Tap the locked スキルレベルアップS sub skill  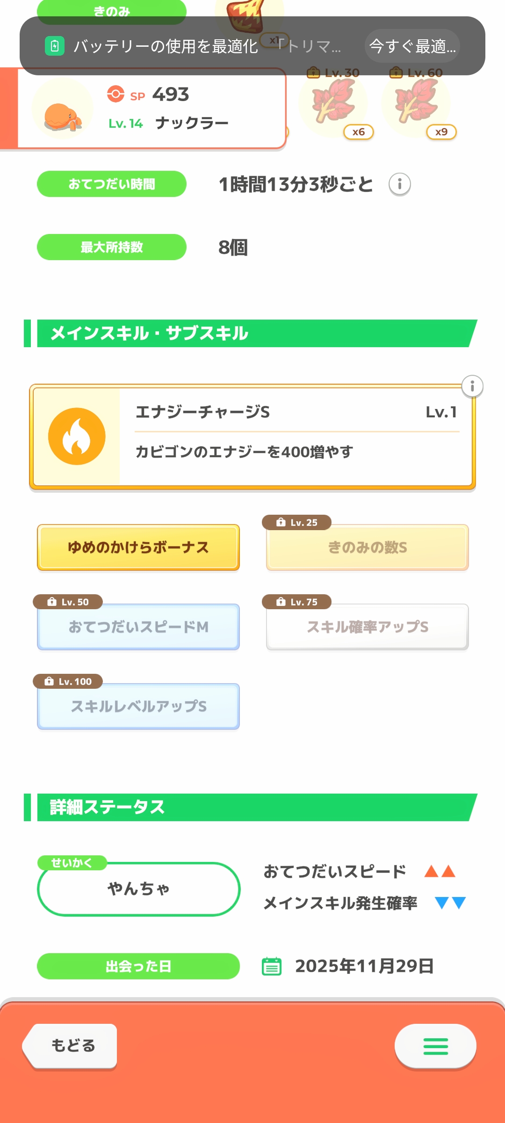(x=138, y=707)
